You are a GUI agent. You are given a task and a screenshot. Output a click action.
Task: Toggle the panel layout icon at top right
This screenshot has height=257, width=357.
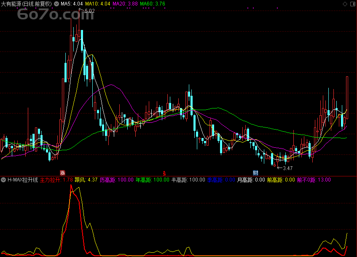coord(353,4)
